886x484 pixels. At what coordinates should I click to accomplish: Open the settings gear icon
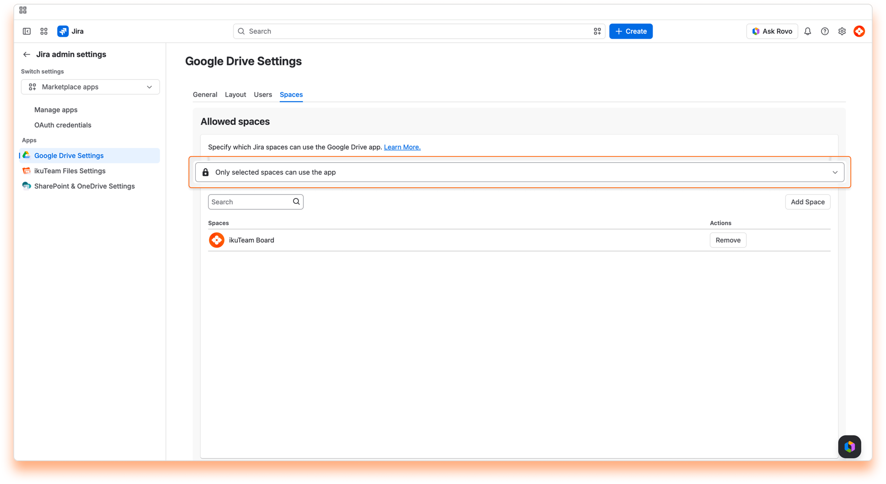(842, 32)
